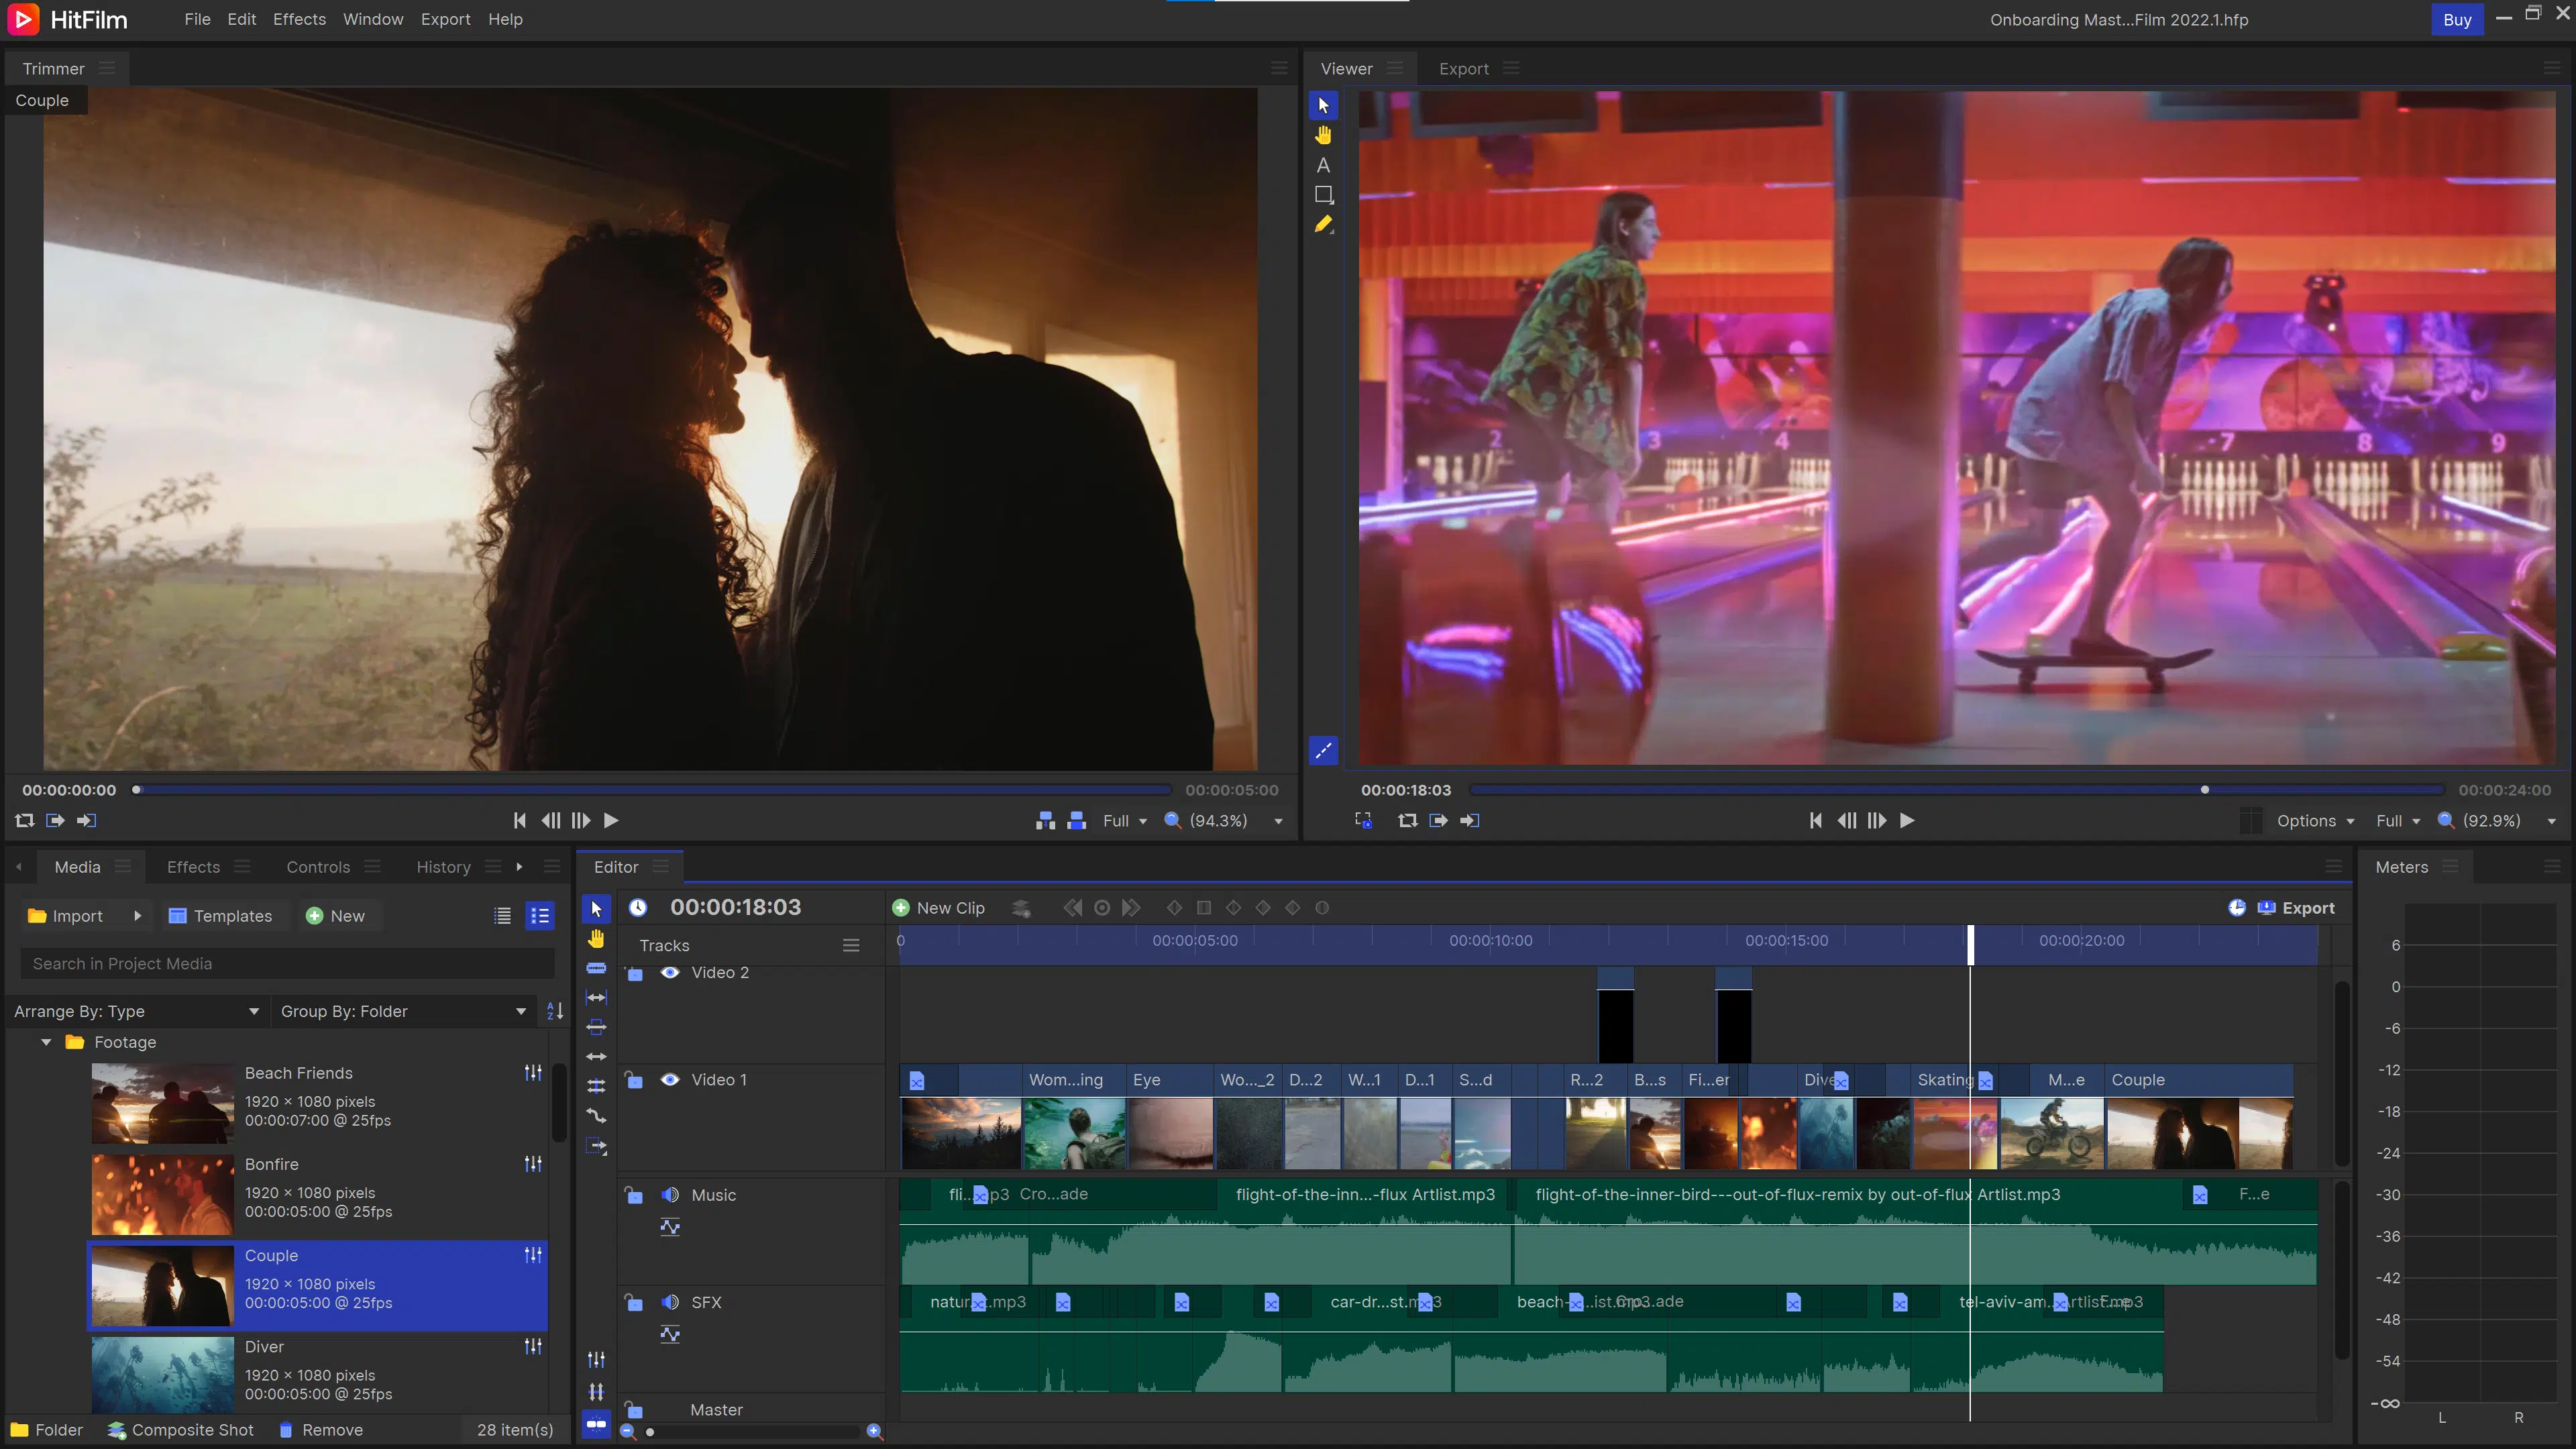Mute the Music track speaker icon
The image size is (2576, 1449).
point(671,1194)
